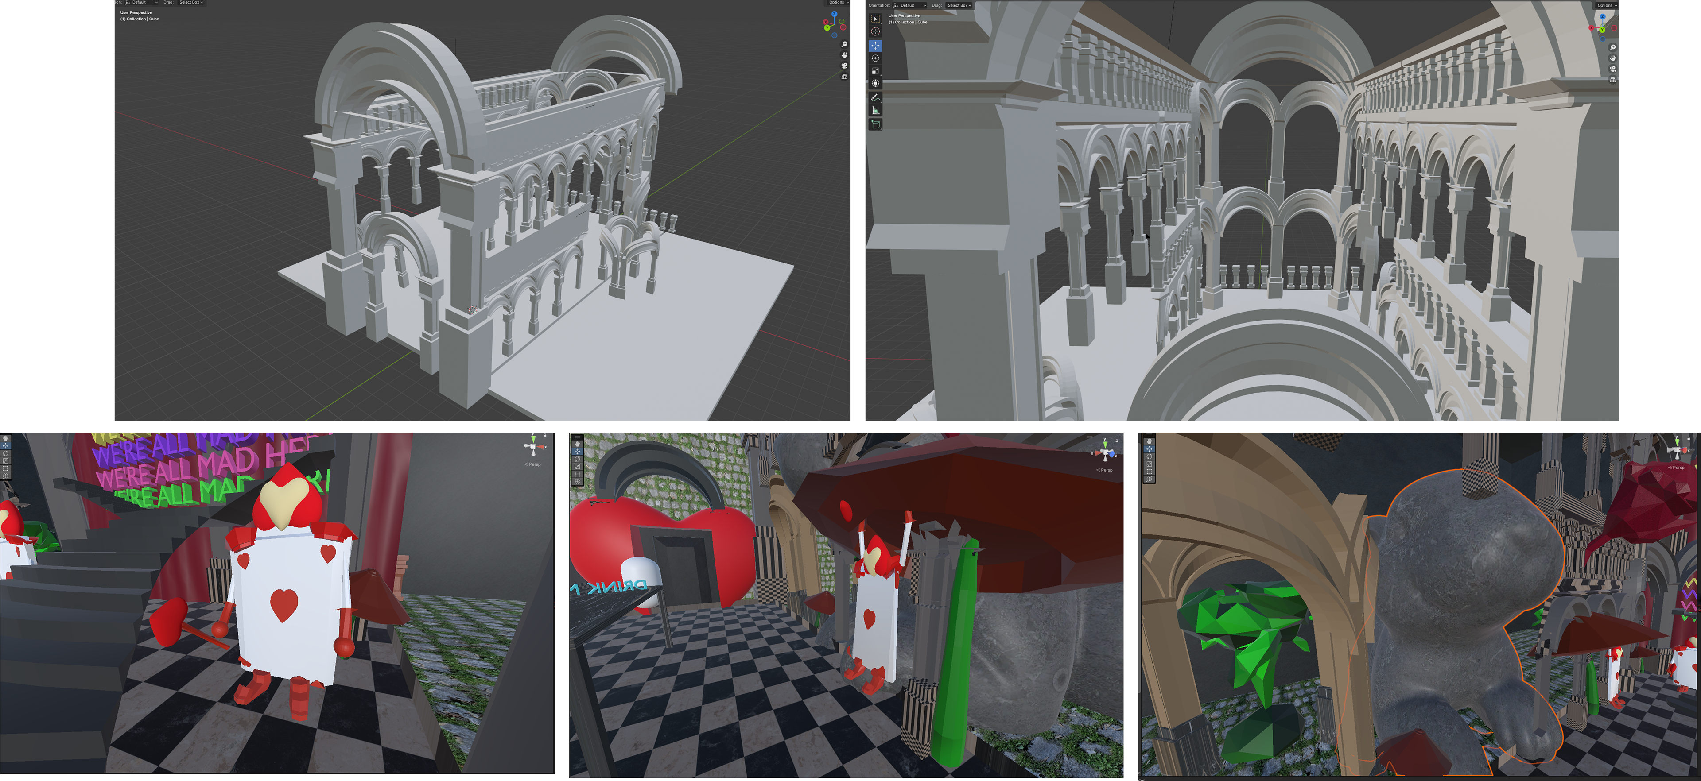
Task: Open Orientation Default dropdown in left viewport
Action: click(141, 3)
